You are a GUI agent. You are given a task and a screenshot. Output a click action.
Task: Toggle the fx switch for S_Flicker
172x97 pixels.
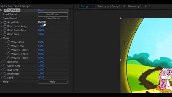(1, 10)
